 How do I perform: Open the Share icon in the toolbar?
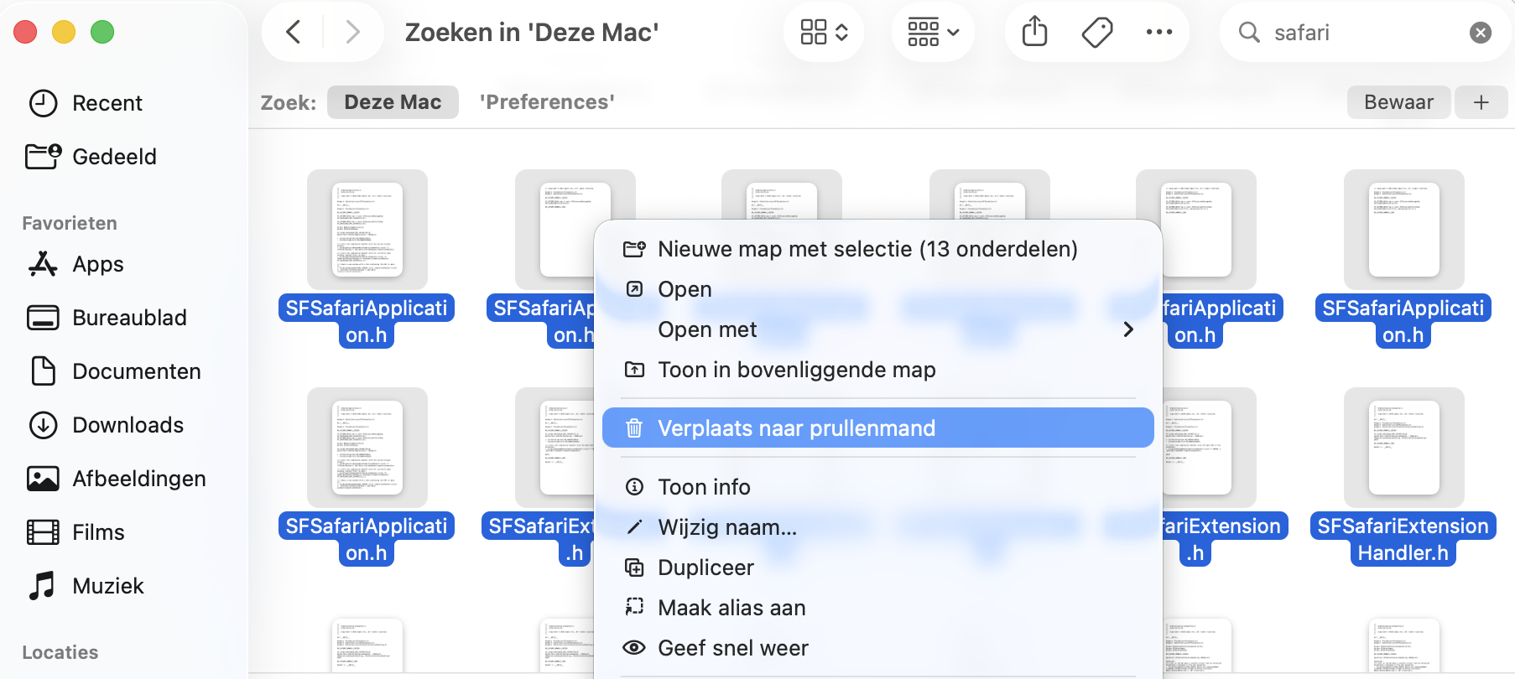tap(1033, 32)
